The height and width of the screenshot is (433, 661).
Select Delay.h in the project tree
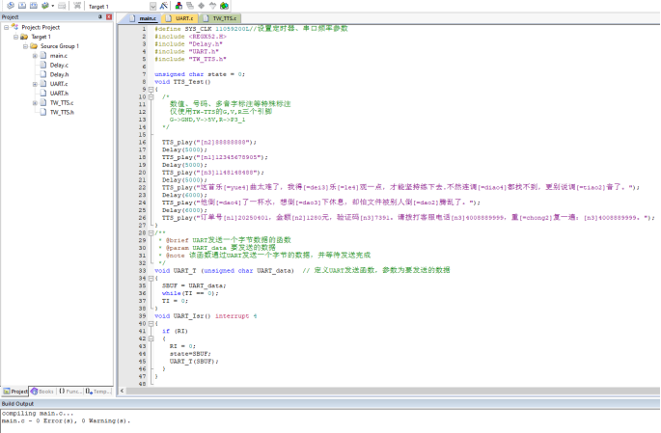tap(59, 74)
